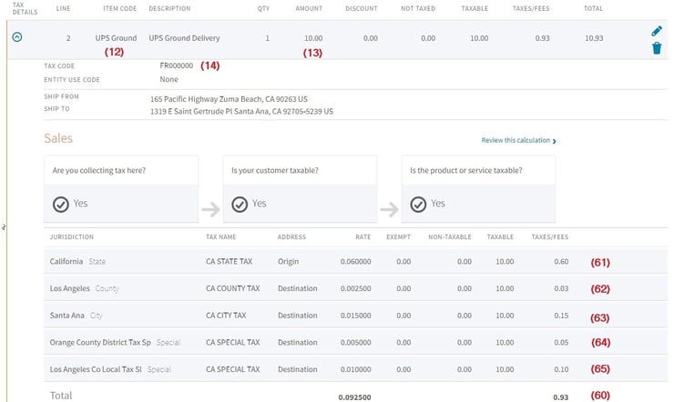Click the tax code value FR000000
Viewport: 674px width, 402px height.
[177, 65]
